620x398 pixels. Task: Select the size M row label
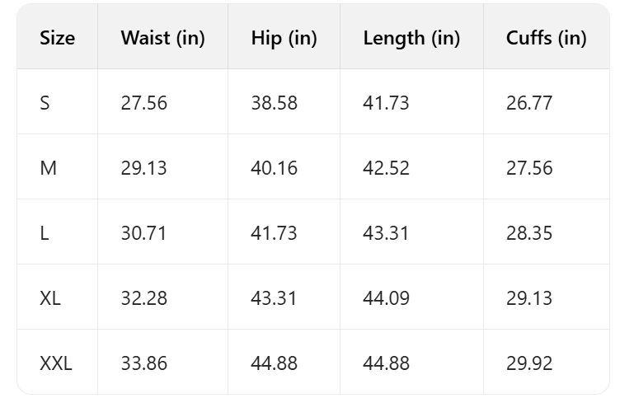[x=48, y=168]
